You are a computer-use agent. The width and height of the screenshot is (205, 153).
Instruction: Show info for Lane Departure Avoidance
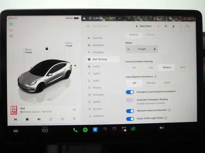(155, 76)
